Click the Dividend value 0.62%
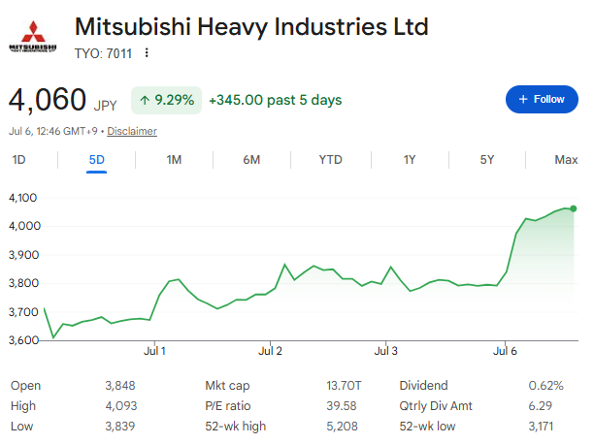The image size is (594, 444). click(x=545, y=386)
